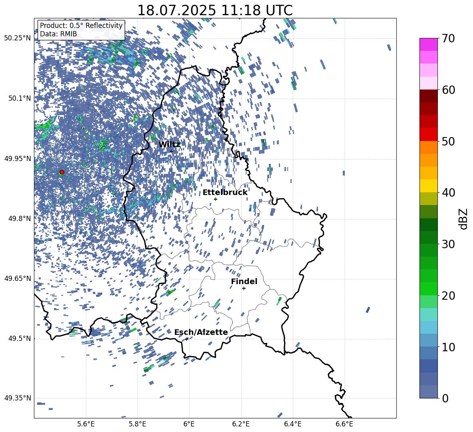Click the cross marker below Findel
The height and width of the screenshot is (432, 473).
pos(244,289)
